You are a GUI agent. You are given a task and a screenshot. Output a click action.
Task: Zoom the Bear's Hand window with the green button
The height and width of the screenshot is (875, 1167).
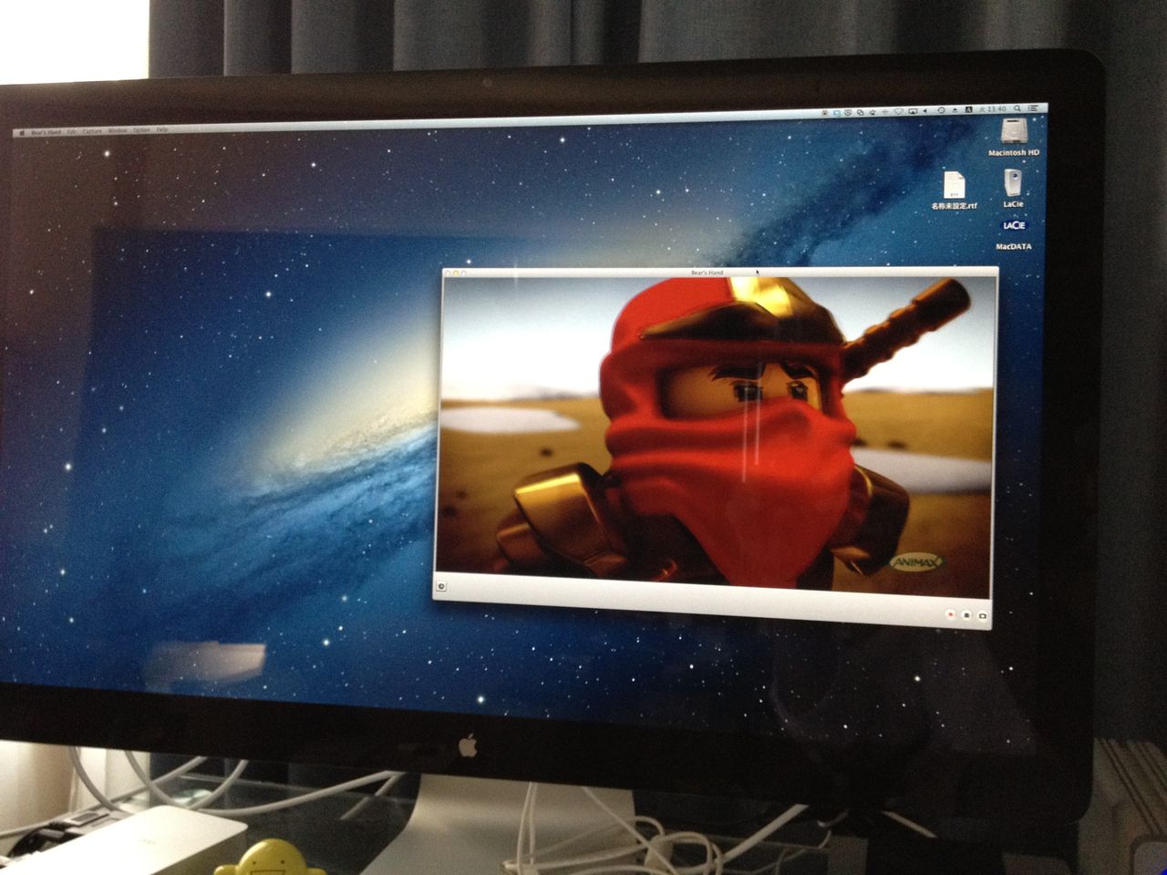463,272
